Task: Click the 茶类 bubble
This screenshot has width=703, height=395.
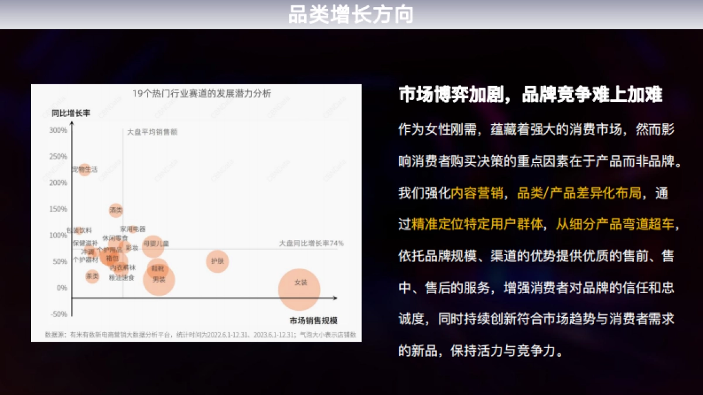Action: [x=93, y=277]
